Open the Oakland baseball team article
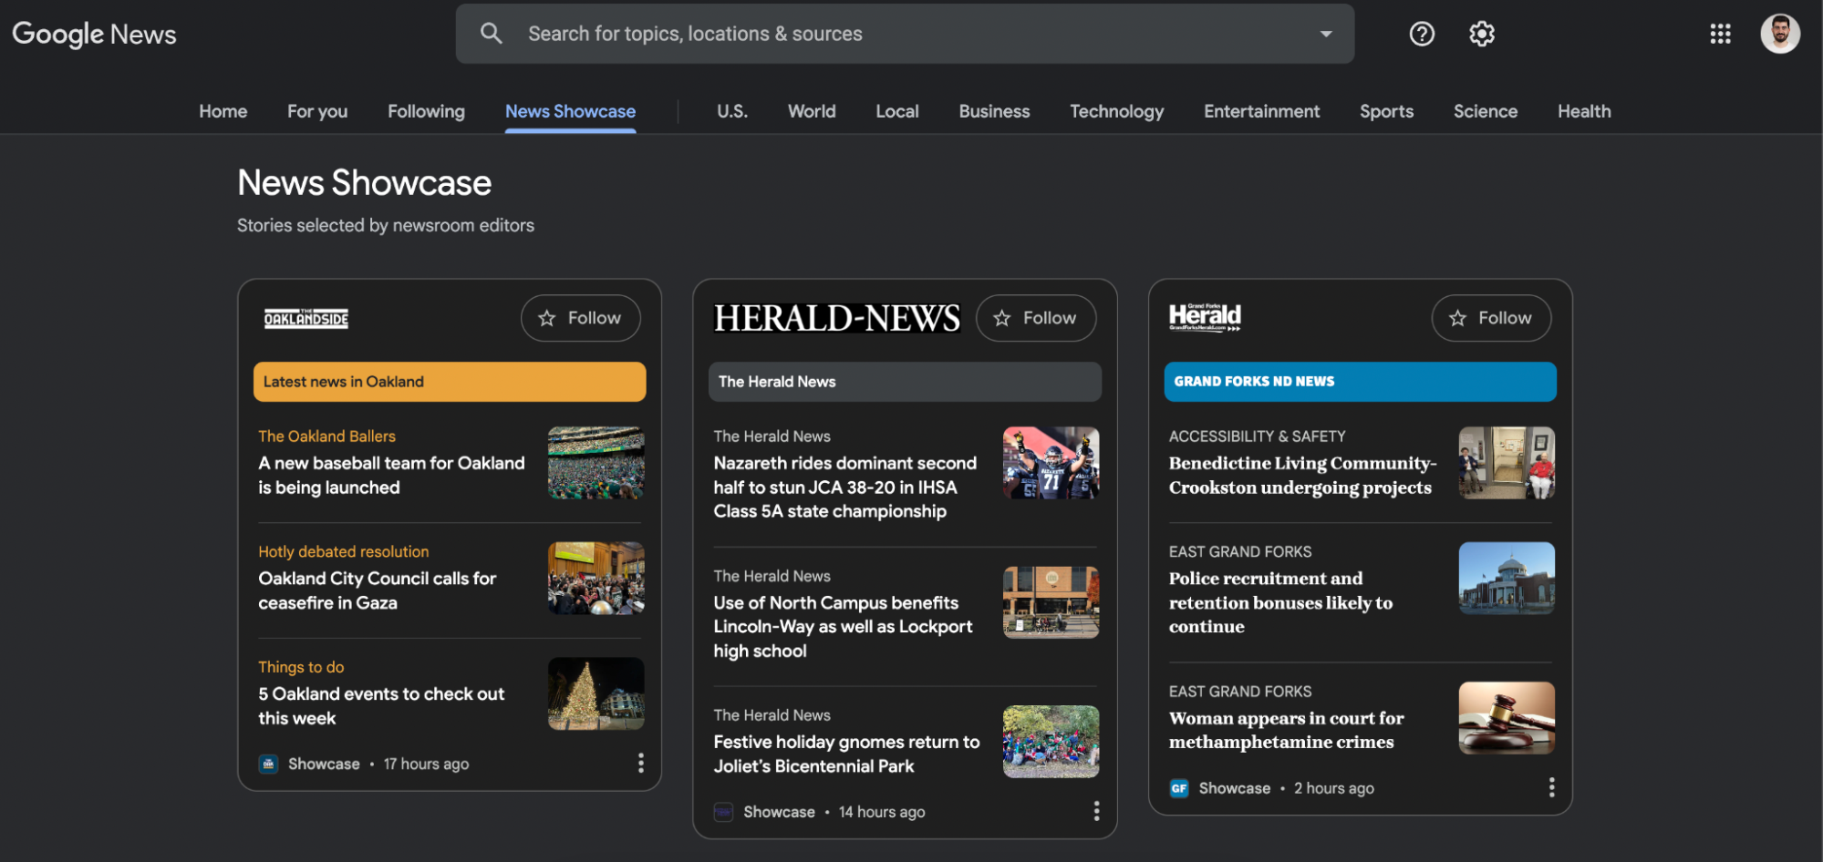 pos(391,475)
